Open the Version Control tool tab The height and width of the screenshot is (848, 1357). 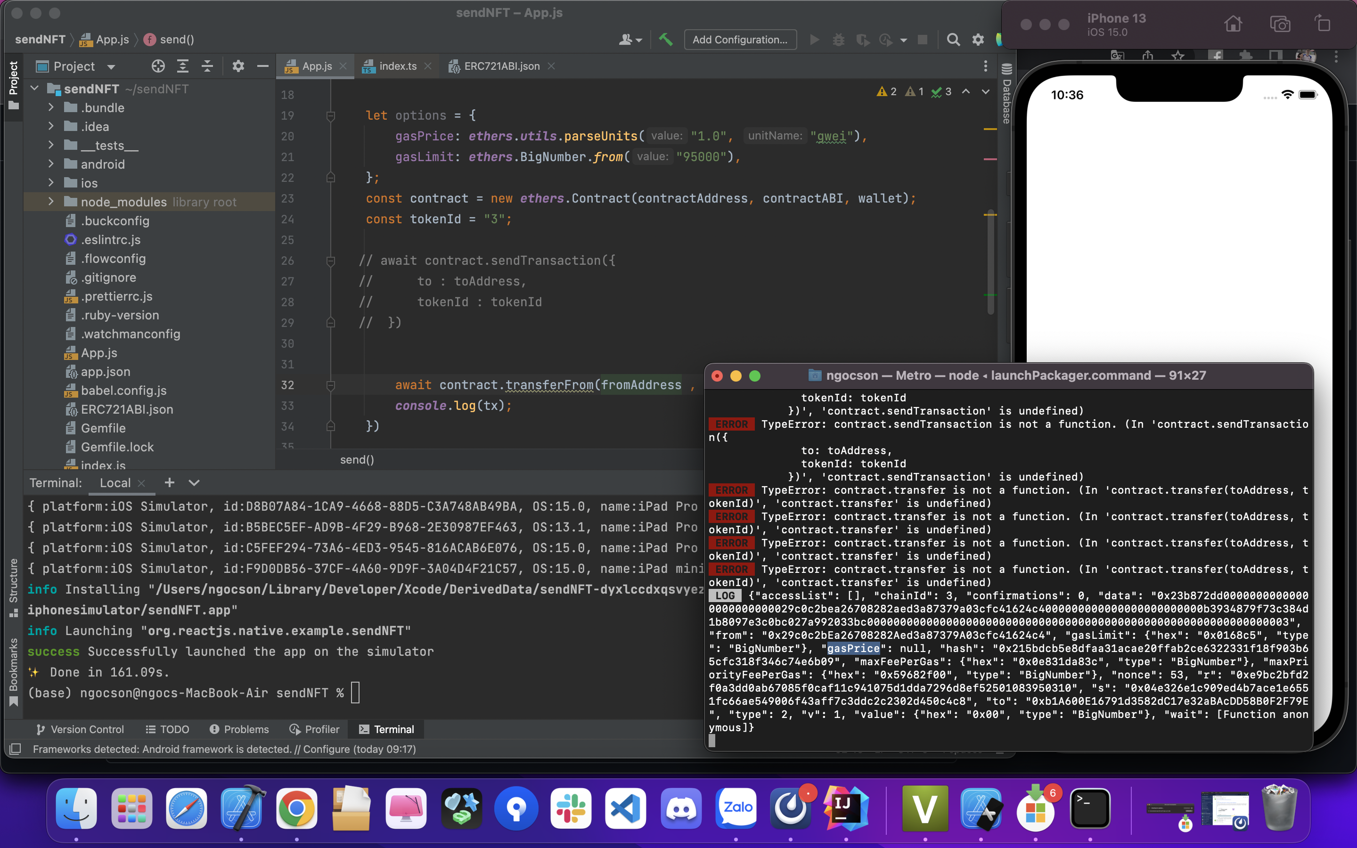[x=80, y=729]
